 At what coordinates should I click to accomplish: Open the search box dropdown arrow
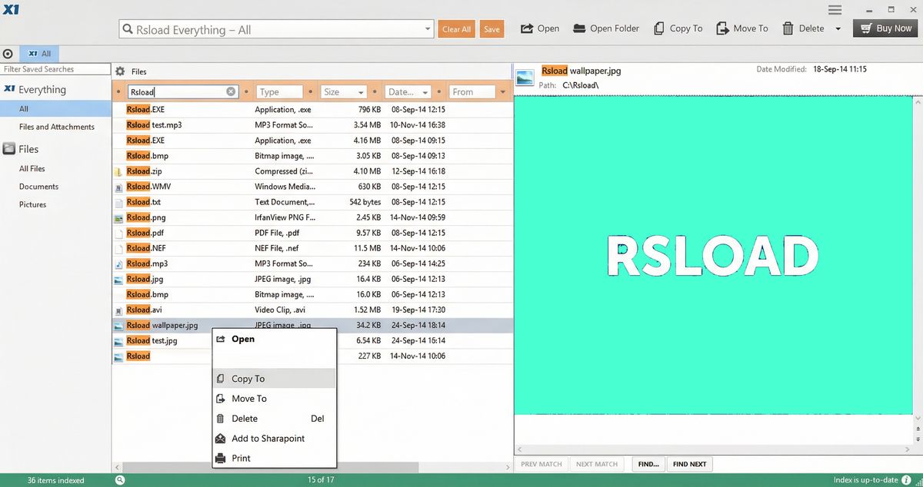pyautogui.click(x=428, y=29)
